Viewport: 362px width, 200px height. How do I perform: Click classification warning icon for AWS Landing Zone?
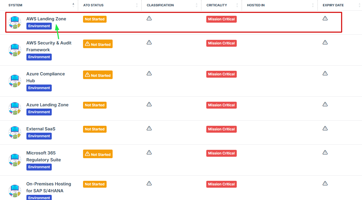point(149,18)
